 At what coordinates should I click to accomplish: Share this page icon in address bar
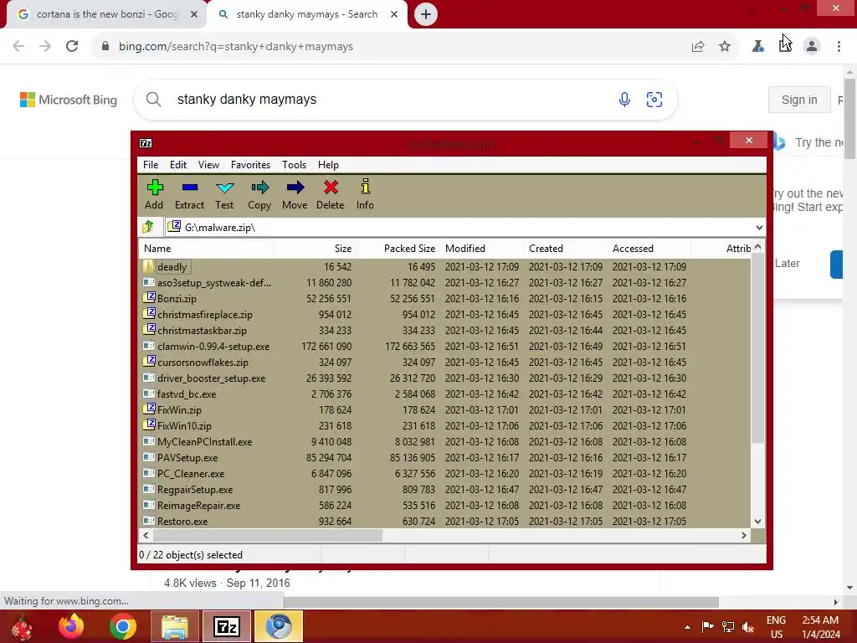click(698, 47)
